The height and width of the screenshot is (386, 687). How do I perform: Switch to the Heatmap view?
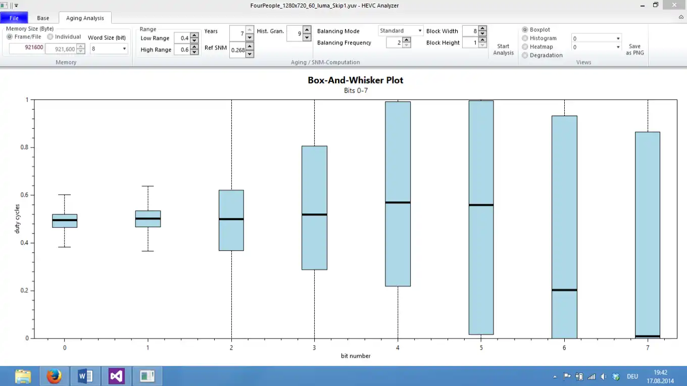pos(525,47)
